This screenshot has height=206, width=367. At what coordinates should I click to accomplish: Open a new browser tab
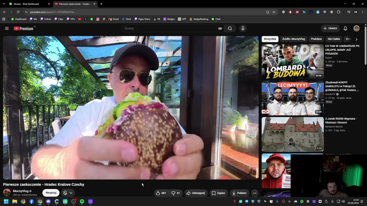(101, 4)
